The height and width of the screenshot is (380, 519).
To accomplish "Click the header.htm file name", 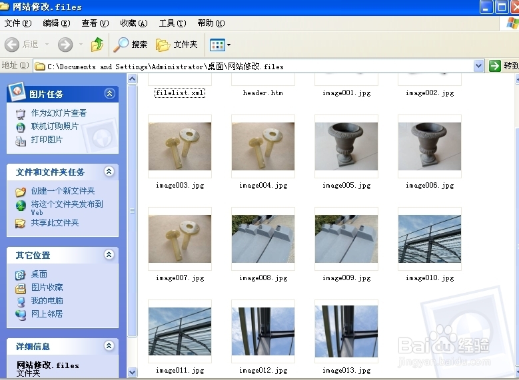I will [x=262, y=93].
